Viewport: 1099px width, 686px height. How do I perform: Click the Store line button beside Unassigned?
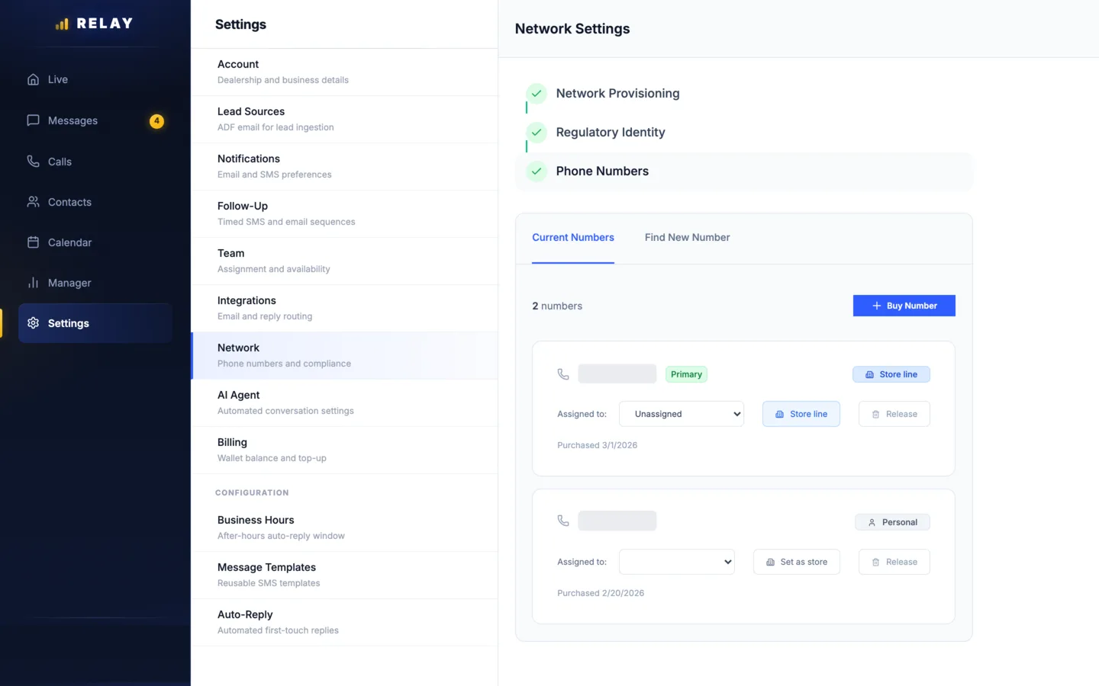[x=801, y=414]
